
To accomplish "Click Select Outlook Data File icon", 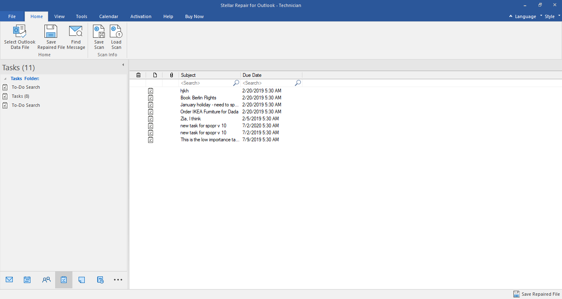I will point(20,32).
